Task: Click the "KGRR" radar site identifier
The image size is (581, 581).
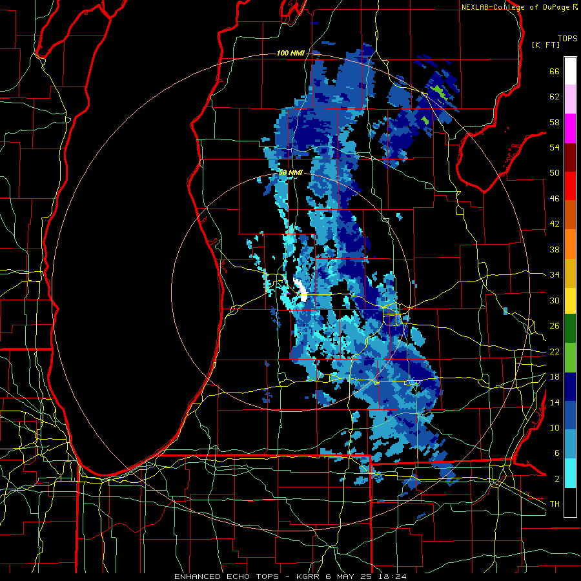Action: point(309,576)
